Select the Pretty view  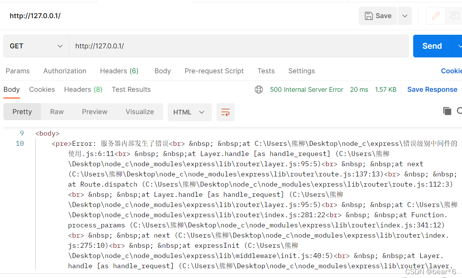click(x=22, y=112)
